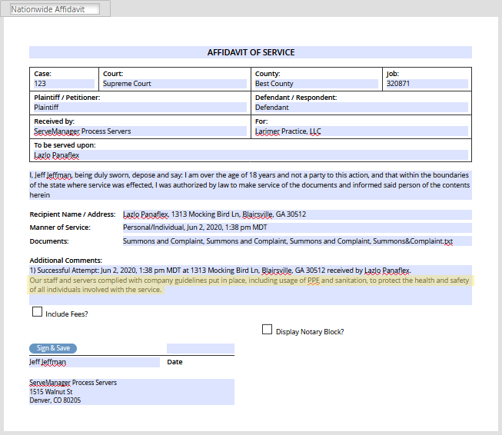Edit the To be served upon field
This screenshot has height=435, width=502.
coord(251,155)
